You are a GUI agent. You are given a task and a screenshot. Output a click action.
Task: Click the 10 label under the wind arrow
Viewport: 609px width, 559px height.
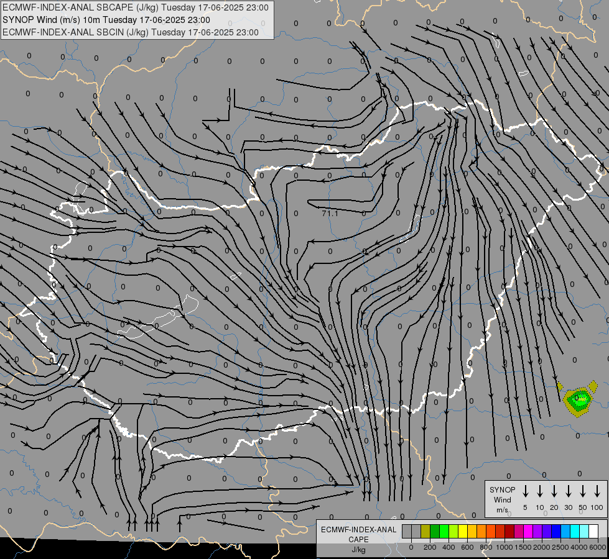(540, 507)
